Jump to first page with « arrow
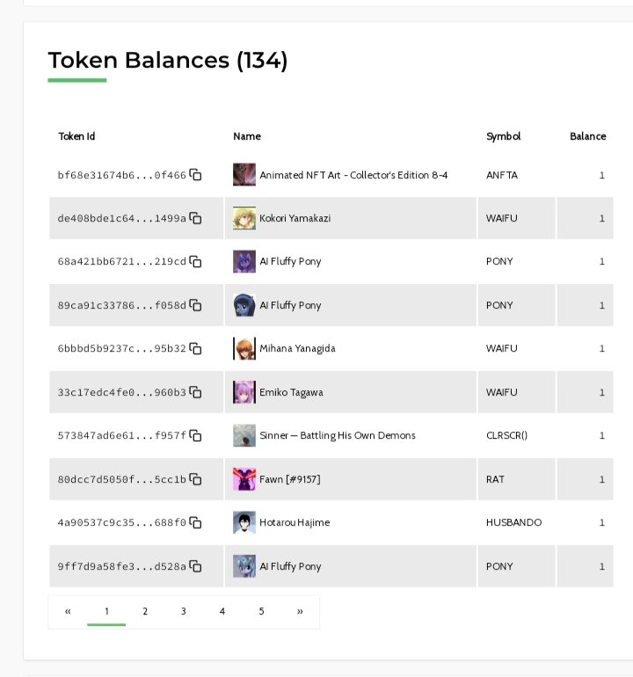Image resolution: width=633 pixels, height=677 pixels. point(68,611)
